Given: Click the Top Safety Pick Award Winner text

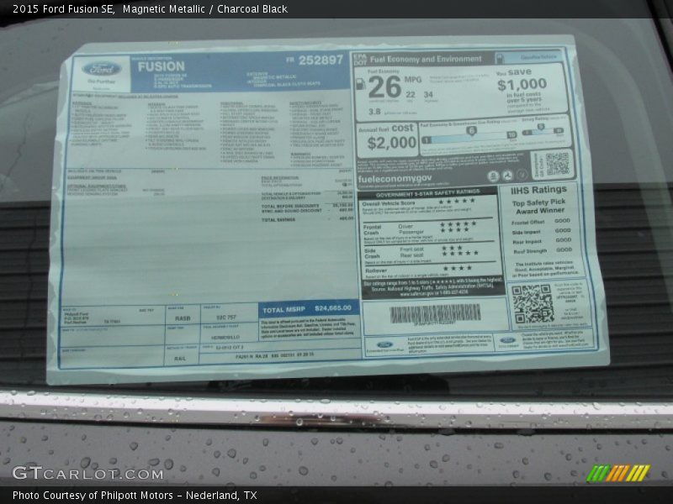Looking at the screenshot, I should pyautogui.click(x=539, y=206).
